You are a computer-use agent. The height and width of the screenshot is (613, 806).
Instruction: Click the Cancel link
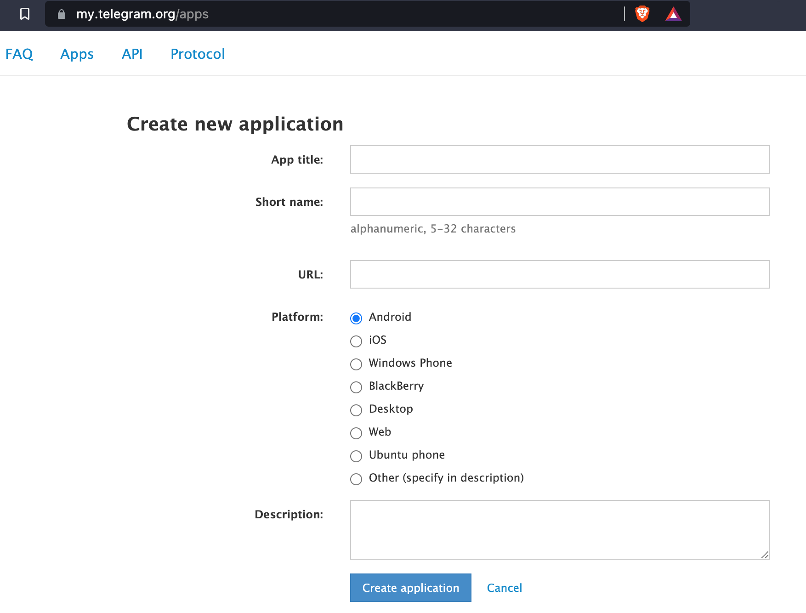click(504, 588)
